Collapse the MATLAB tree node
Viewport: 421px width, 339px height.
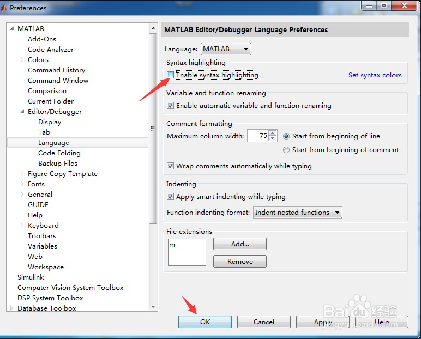12,28
